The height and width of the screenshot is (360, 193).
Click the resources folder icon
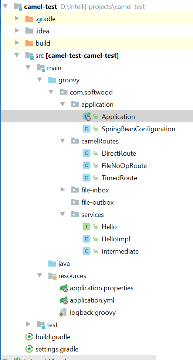point(53,276)
